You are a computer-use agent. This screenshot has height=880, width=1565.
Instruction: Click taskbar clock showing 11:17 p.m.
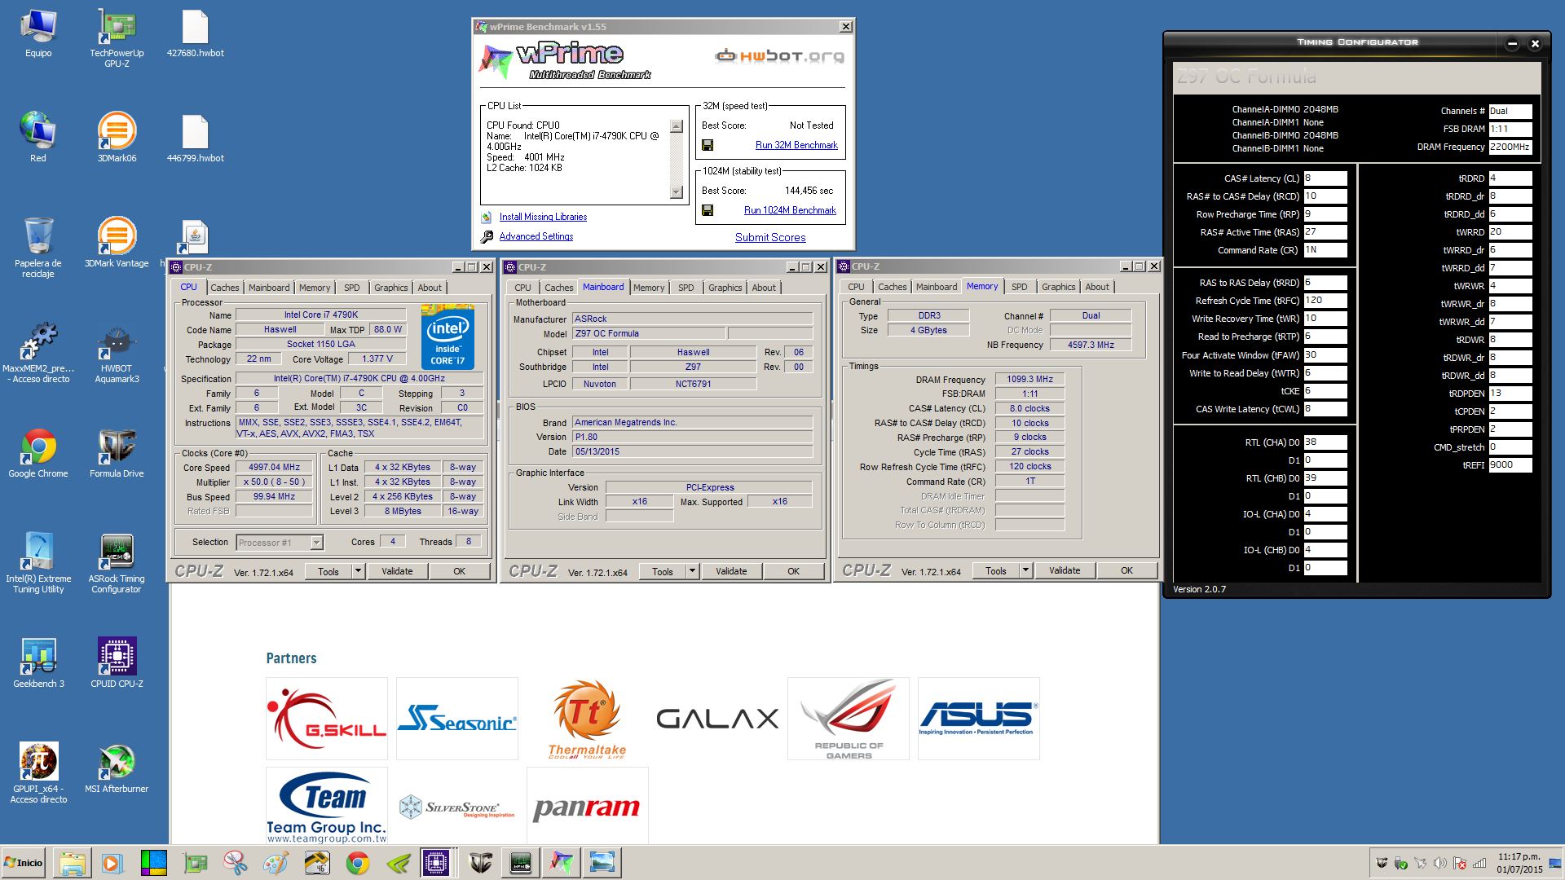click(x=1519, y=863)
